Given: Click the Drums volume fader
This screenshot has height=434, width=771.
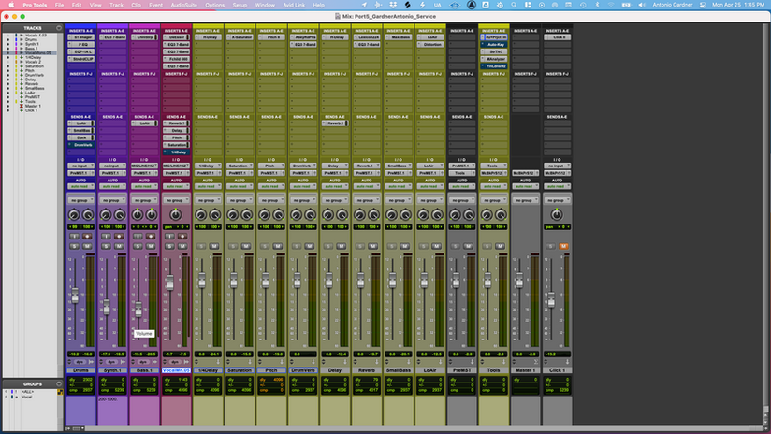Looking at the screenshot, I should pyautogui.click(x=75, y=296).
